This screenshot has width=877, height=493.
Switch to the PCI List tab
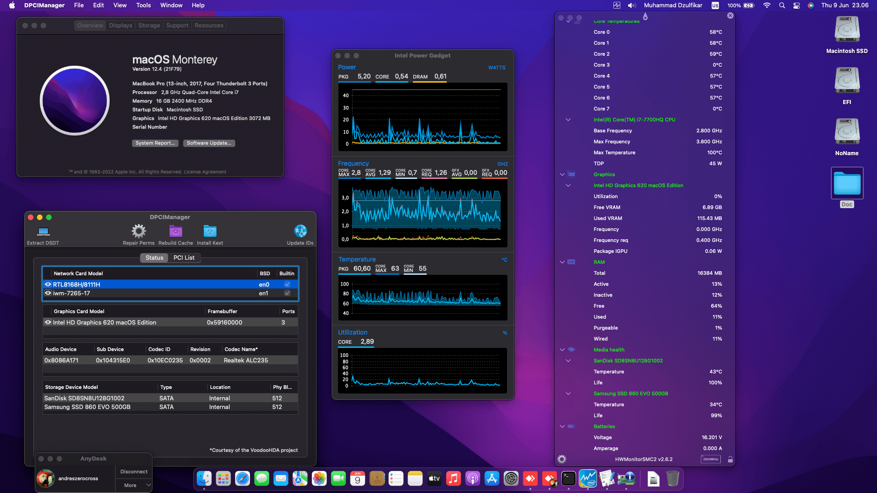pos(184,257)
